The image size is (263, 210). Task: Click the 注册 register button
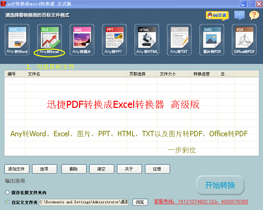[157, 169]
